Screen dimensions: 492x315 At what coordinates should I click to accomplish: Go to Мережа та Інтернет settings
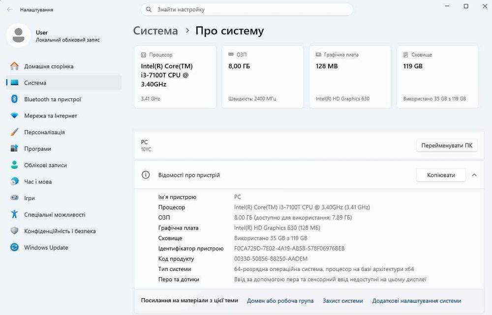tap(63, 115)
